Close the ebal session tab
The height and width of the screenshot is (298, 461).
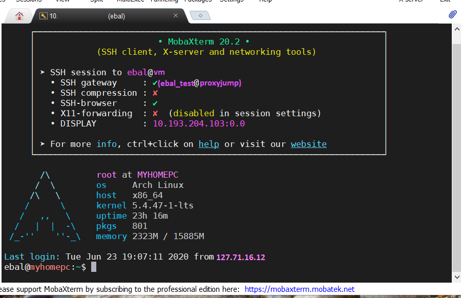pyautogui.click(x=176, y=16)
